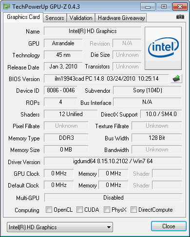The image size is (190, 237).
Task: Click the Default Clock row Memory field
Action: click(114, 185)
